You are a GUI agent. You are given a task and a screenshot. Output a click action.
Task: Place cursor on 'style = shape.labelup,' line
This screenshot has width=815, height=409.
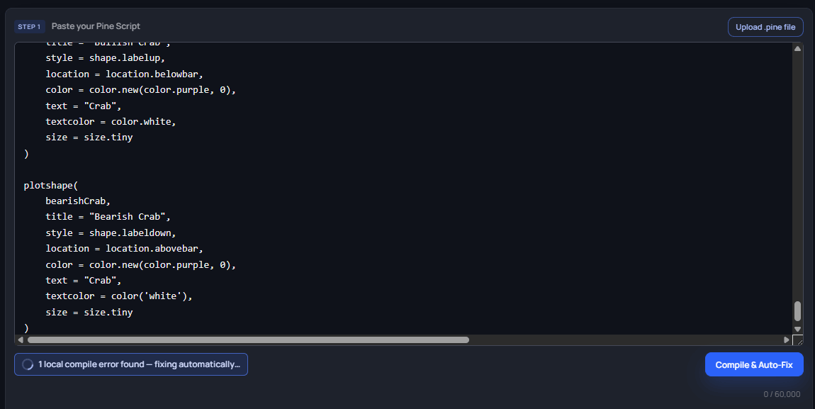[x=105, y=58]
